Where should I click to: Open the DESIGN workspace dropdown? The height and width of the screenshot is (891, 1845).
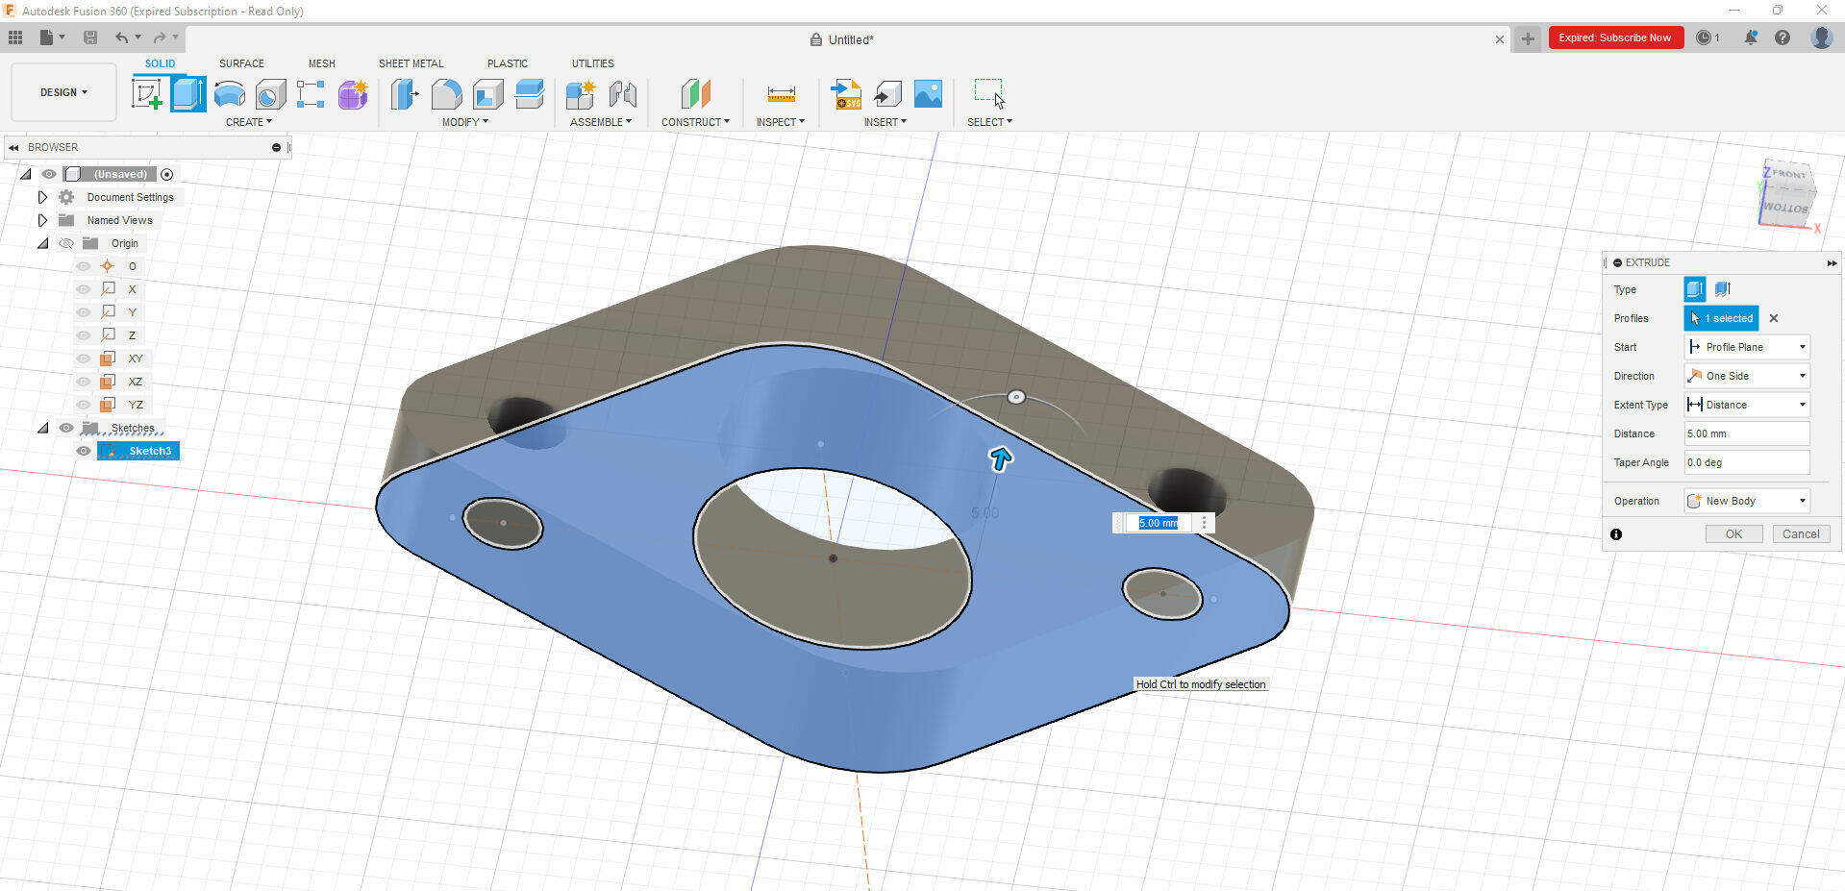pyautogui.click(x=63, y=92)
